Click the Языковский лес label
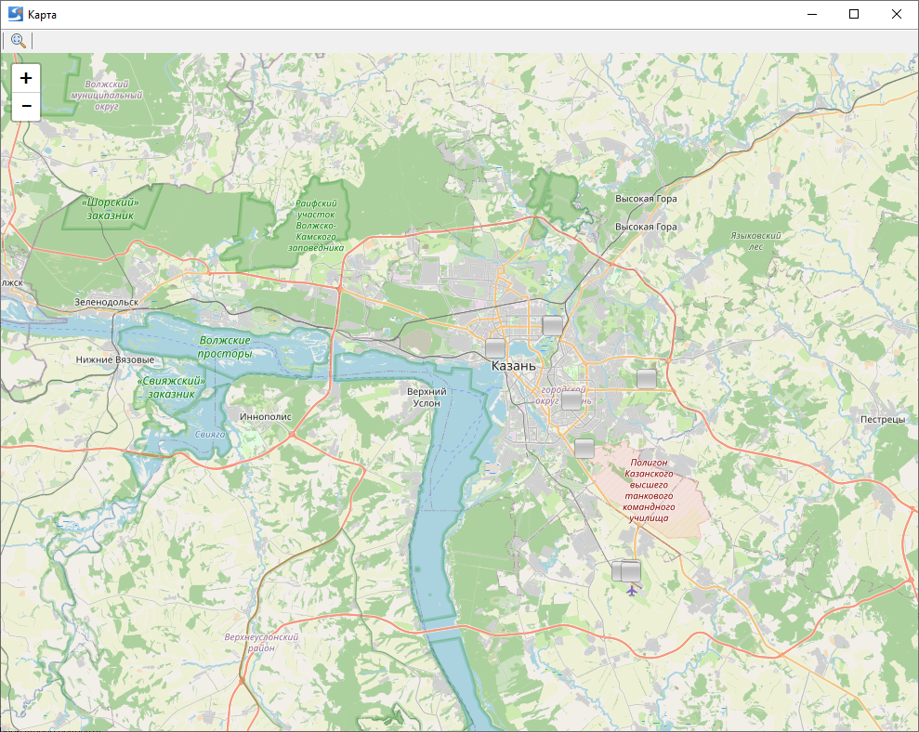This screenshot has height=732, width=919. (x=755, y=241)
